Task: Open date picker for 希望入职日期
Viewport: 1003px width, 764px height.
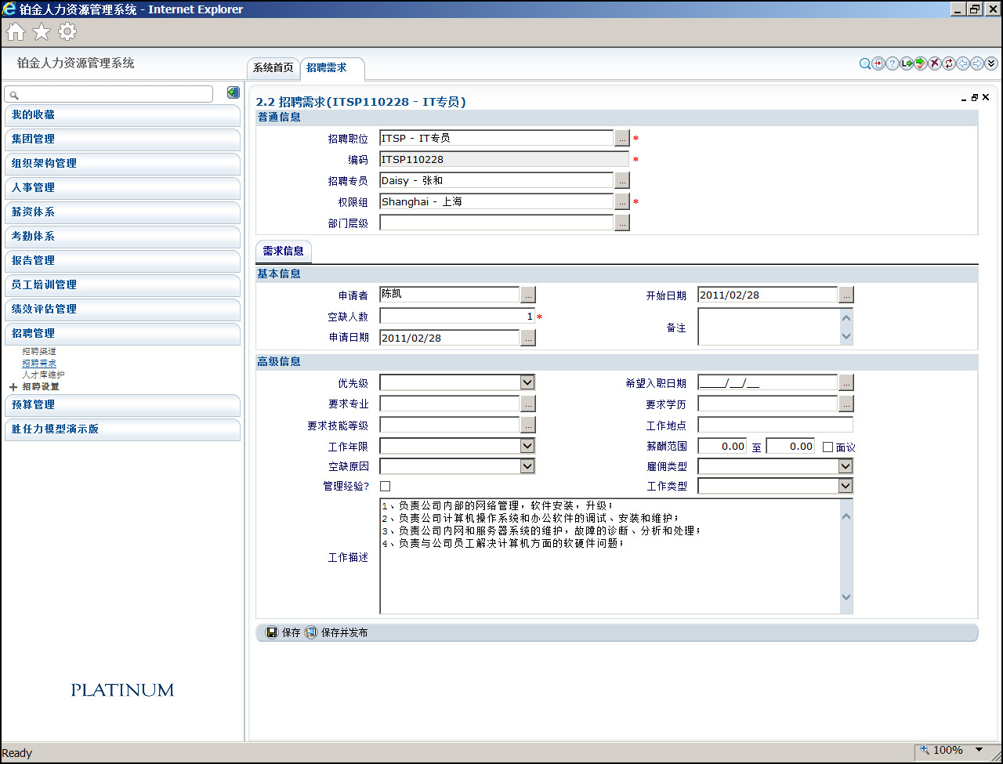Action: coord(846,382)
